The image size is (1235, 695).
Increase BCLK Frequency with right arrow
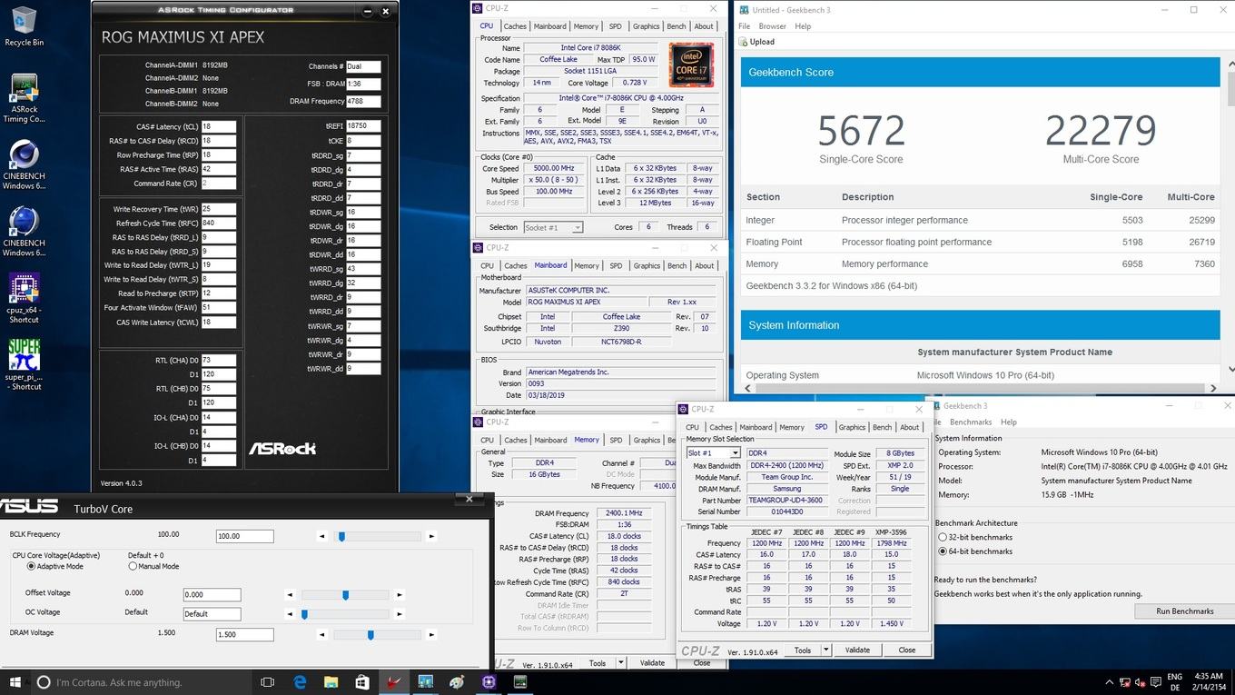pos(431,536)
